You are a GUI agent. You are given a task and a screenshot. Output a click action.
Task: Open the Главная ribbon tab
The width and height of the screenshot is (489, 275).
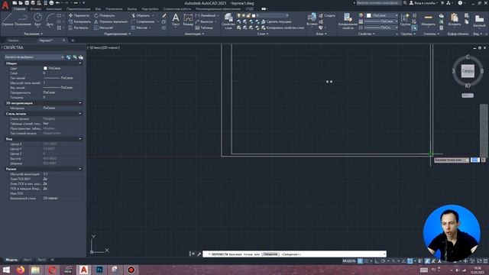pos(20,9)
